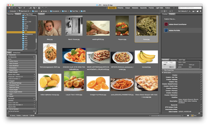This screenshot has height=126, width=209.
Task: Open the Keywords panel tab beside Metadata
Action: pos(173,60)
